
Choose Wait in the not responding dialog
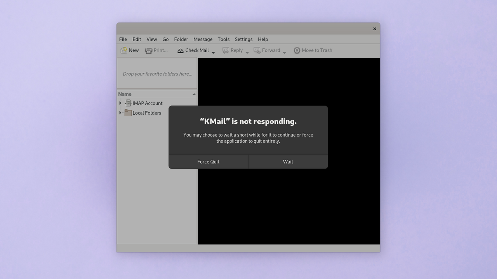pyautogui.click(x=288, y=162)
